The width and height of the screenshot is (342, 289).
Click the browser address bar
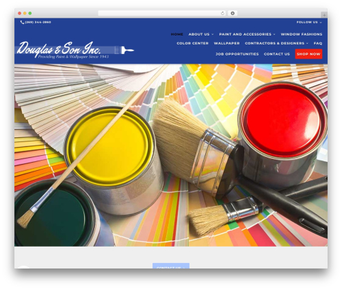(x=161, y=14)
